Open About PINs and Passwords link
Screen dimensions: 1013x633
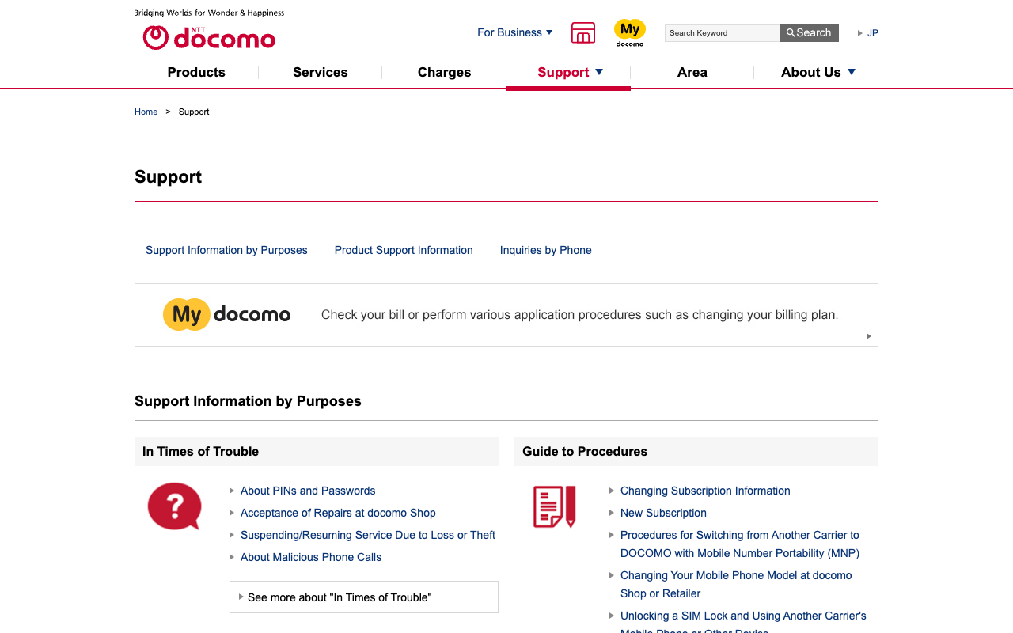click(x=308, y=491)
